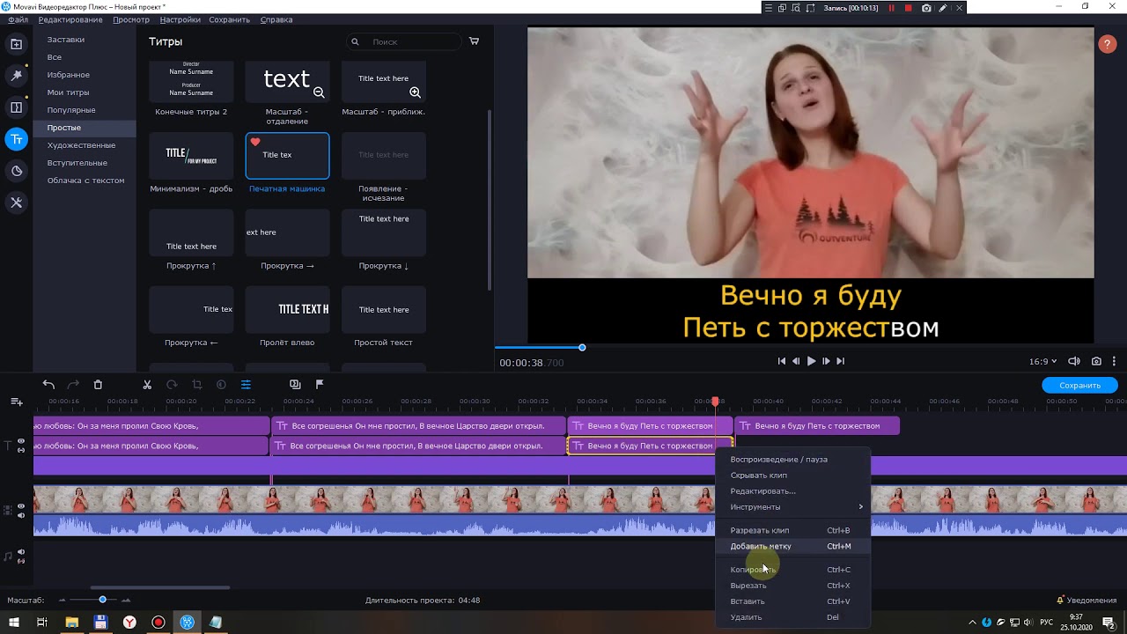Open the Справка menu
Viewport: 1127px width, 634px height.
(x=276, y=19)
